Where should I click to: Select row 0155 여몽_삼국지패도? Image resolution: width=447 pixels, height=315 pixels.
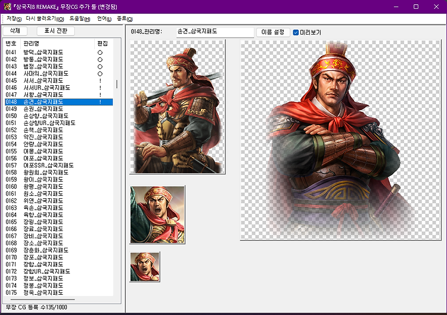[59, 151]
